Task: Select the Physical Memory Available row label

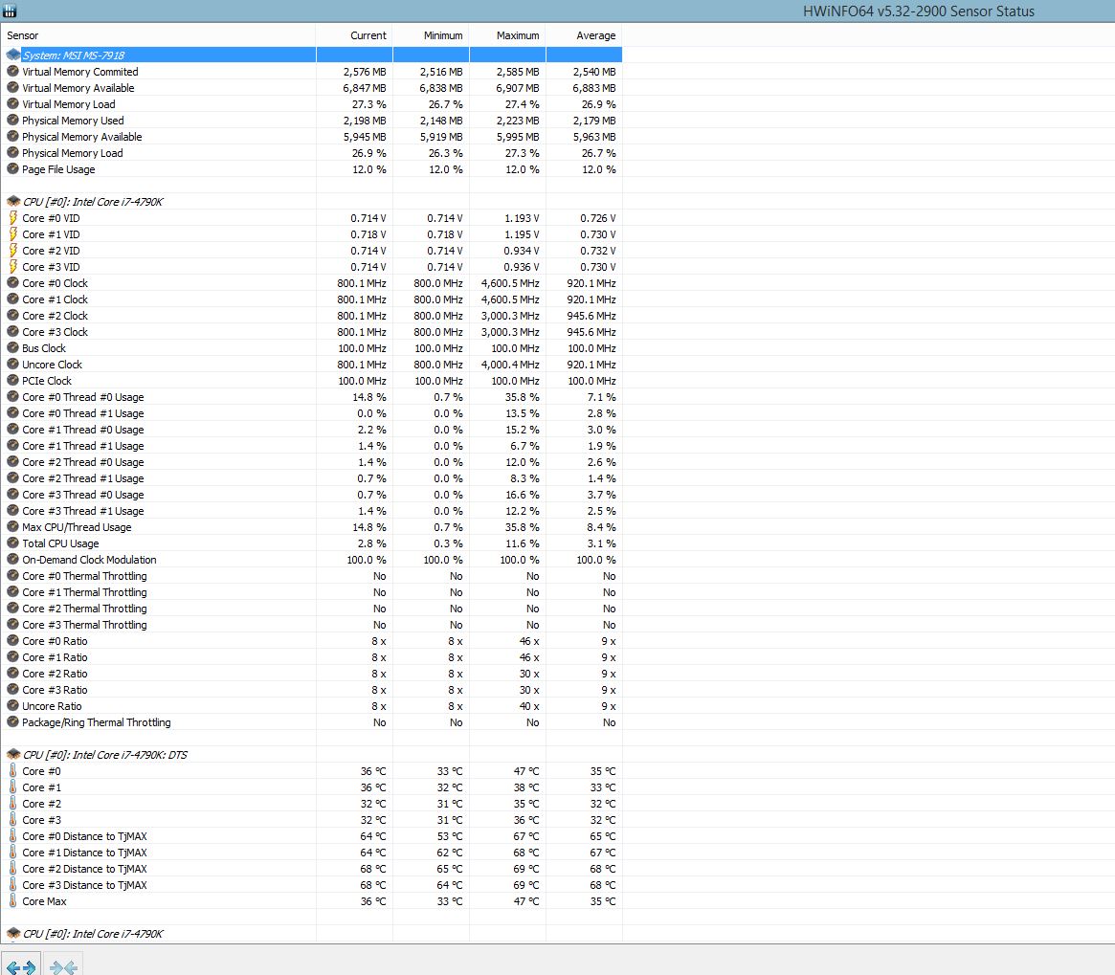Action: 81,137
